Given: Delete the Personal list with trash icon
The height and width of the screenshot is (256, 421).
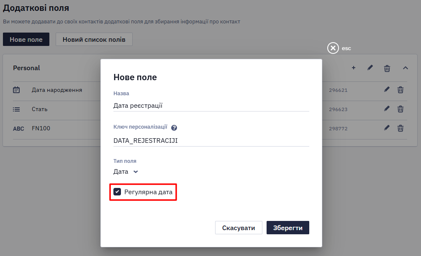Looking at the screenshot, I should click(387, 68).
